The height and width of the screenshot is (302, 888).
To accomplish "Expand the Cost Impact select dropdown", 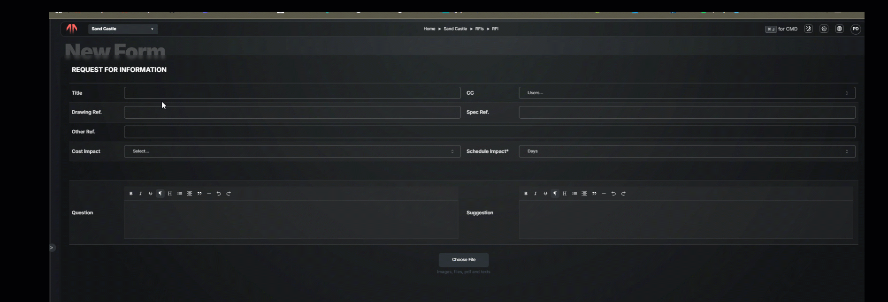I will coord(292,151).
